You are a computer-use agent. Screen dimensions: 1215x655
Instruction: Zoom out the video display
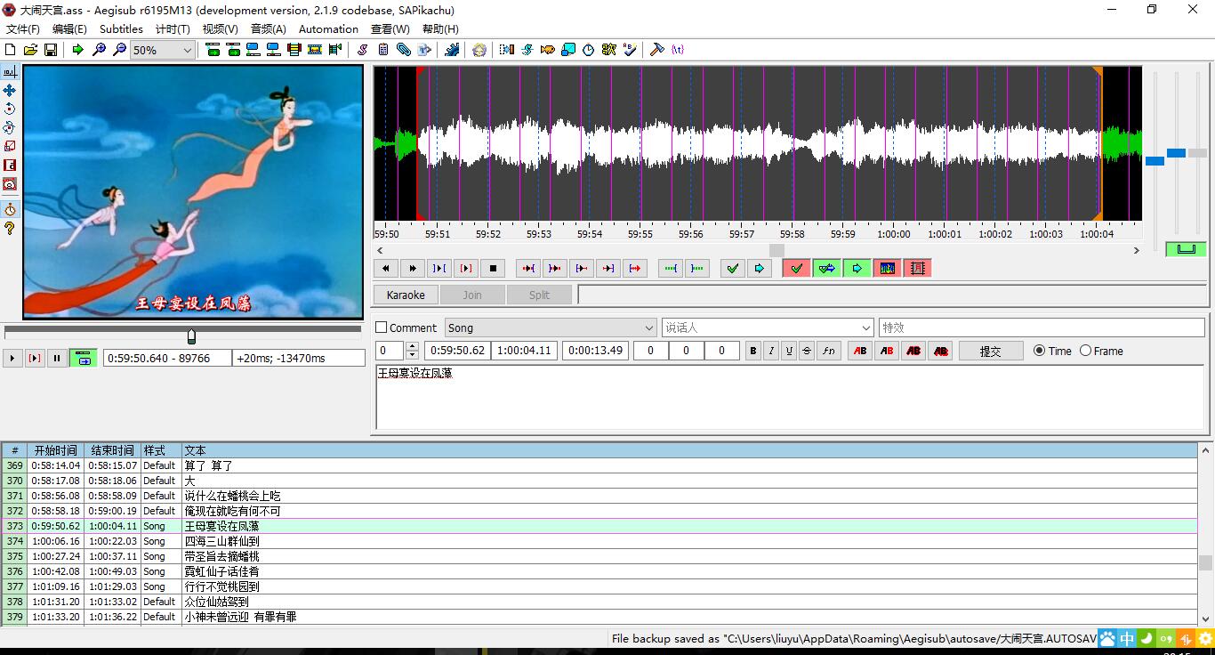coord(119,50)
